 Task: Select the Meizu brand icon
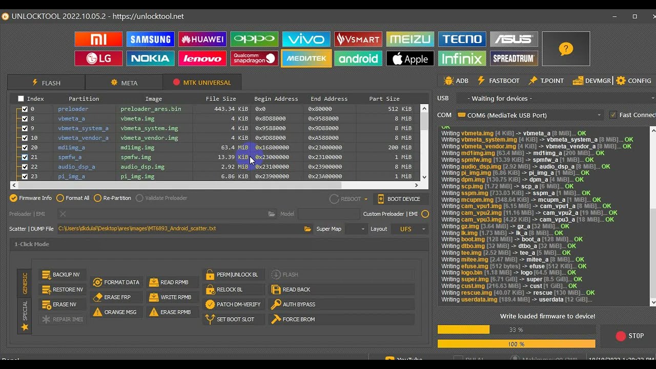click(410, 39)
